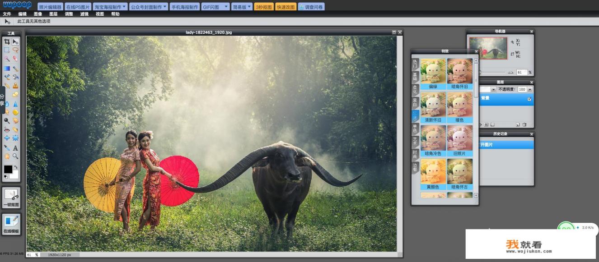Select the Spot Heal tool

click(x=15, y=129)
